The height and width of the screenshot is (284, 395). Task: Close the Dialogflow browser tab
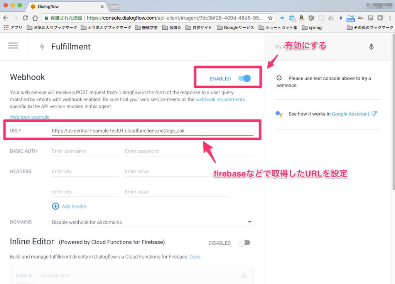102,7
